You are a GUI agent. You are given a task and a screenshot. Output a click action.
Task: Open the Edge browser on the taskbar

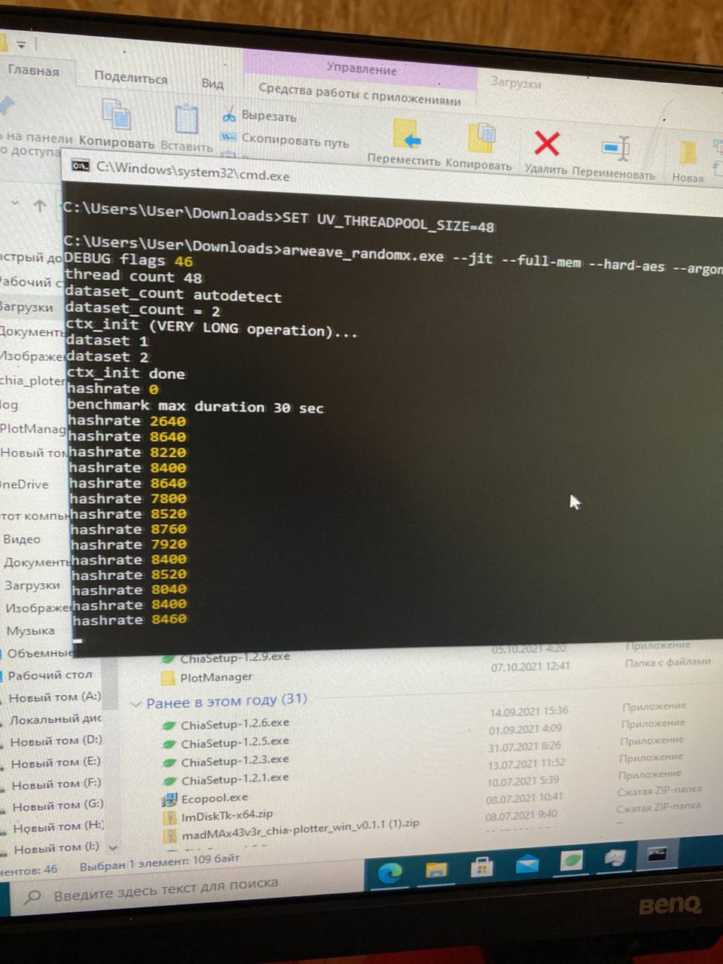coord(389,873)
